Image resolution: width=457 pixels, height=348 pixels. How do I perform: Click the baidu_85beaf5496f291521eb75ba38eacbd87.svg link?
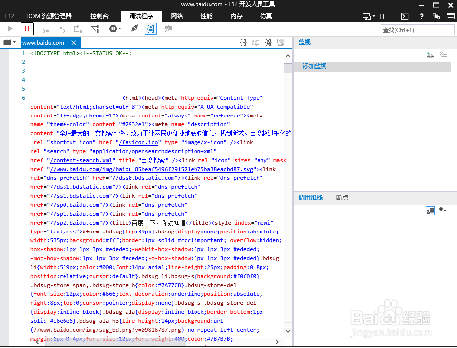click(151, 169)
